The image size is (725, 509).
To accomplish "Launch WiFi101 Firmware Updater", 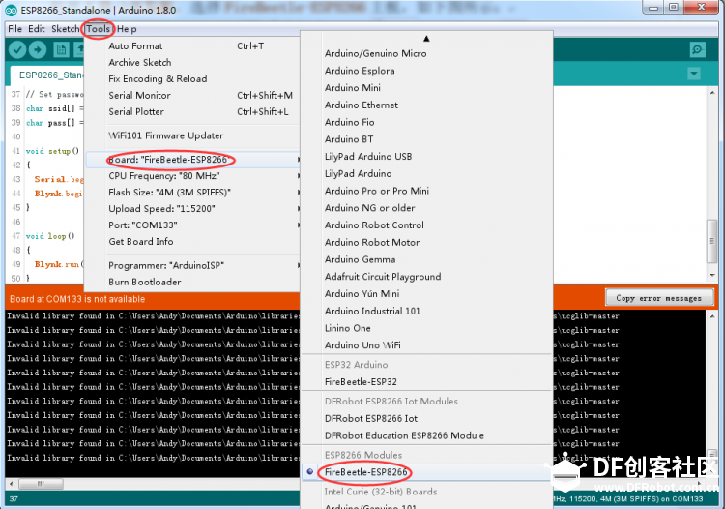I will point(192,136).
